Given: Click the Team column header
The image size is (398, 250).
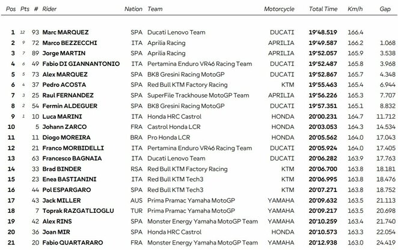Looking at the screenshot, I should [155, 9].
